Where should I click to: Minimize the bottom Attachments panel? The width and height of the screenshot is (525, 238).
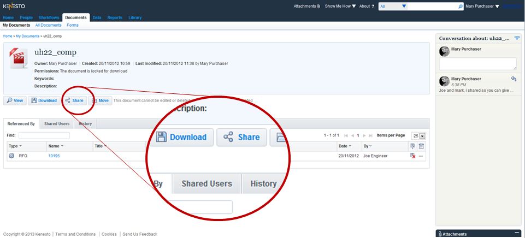pyautogui.click(x=517, y=233)
